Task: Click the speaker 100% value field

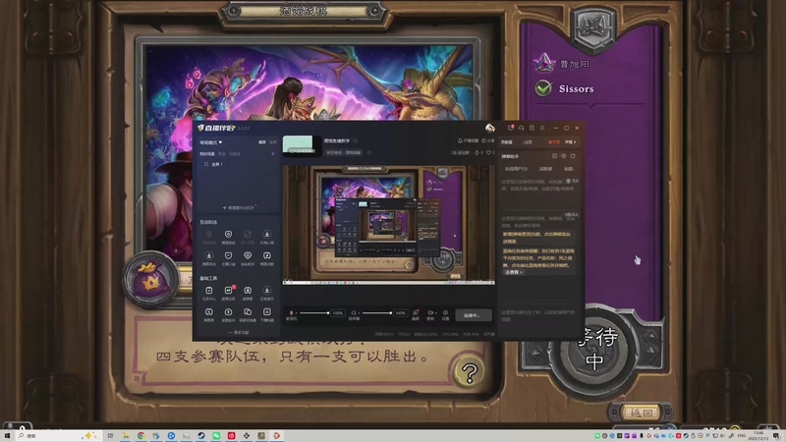Action: [400, 313]
